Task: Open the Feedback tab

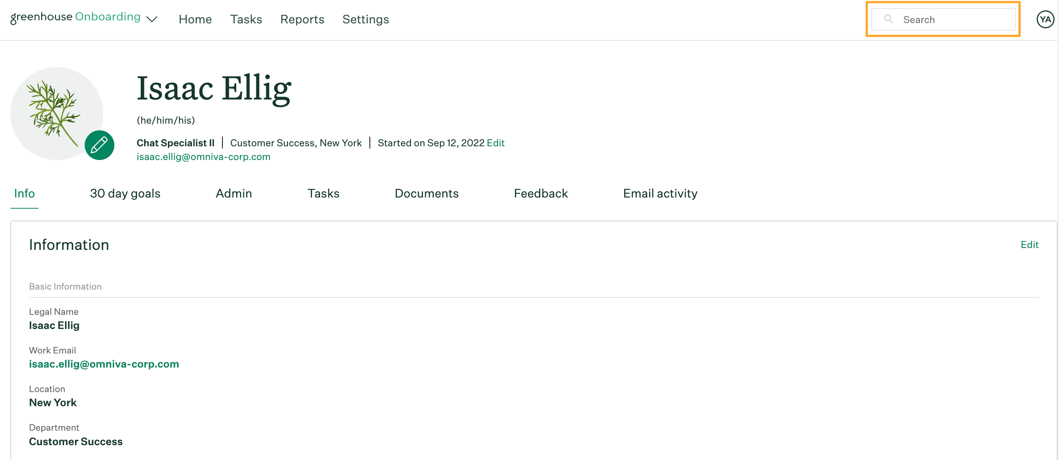Action: point(541,193)
